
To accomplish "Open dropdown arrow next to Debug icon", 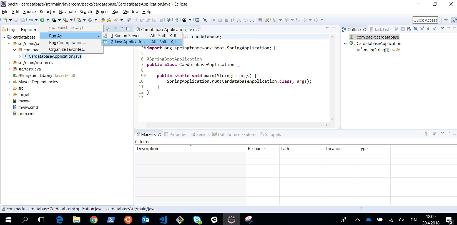I will (36, 20).
